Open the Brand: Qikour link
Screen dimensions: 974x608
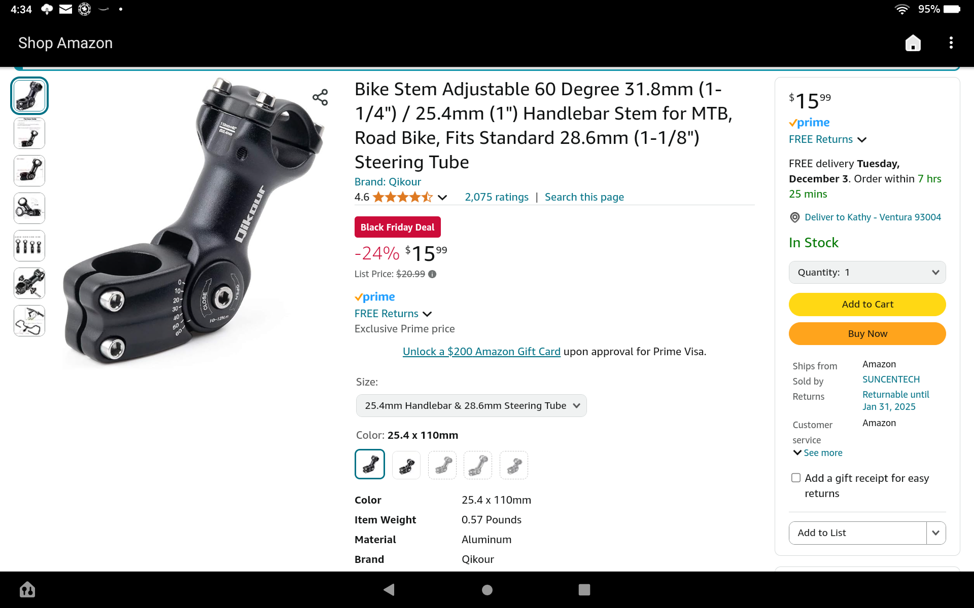[388, 182]
